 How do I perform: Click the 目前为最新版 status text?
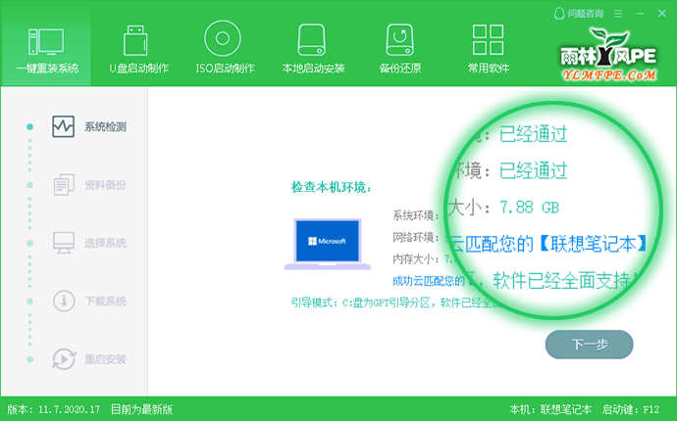pyautogui.click(x=141, y=409)
